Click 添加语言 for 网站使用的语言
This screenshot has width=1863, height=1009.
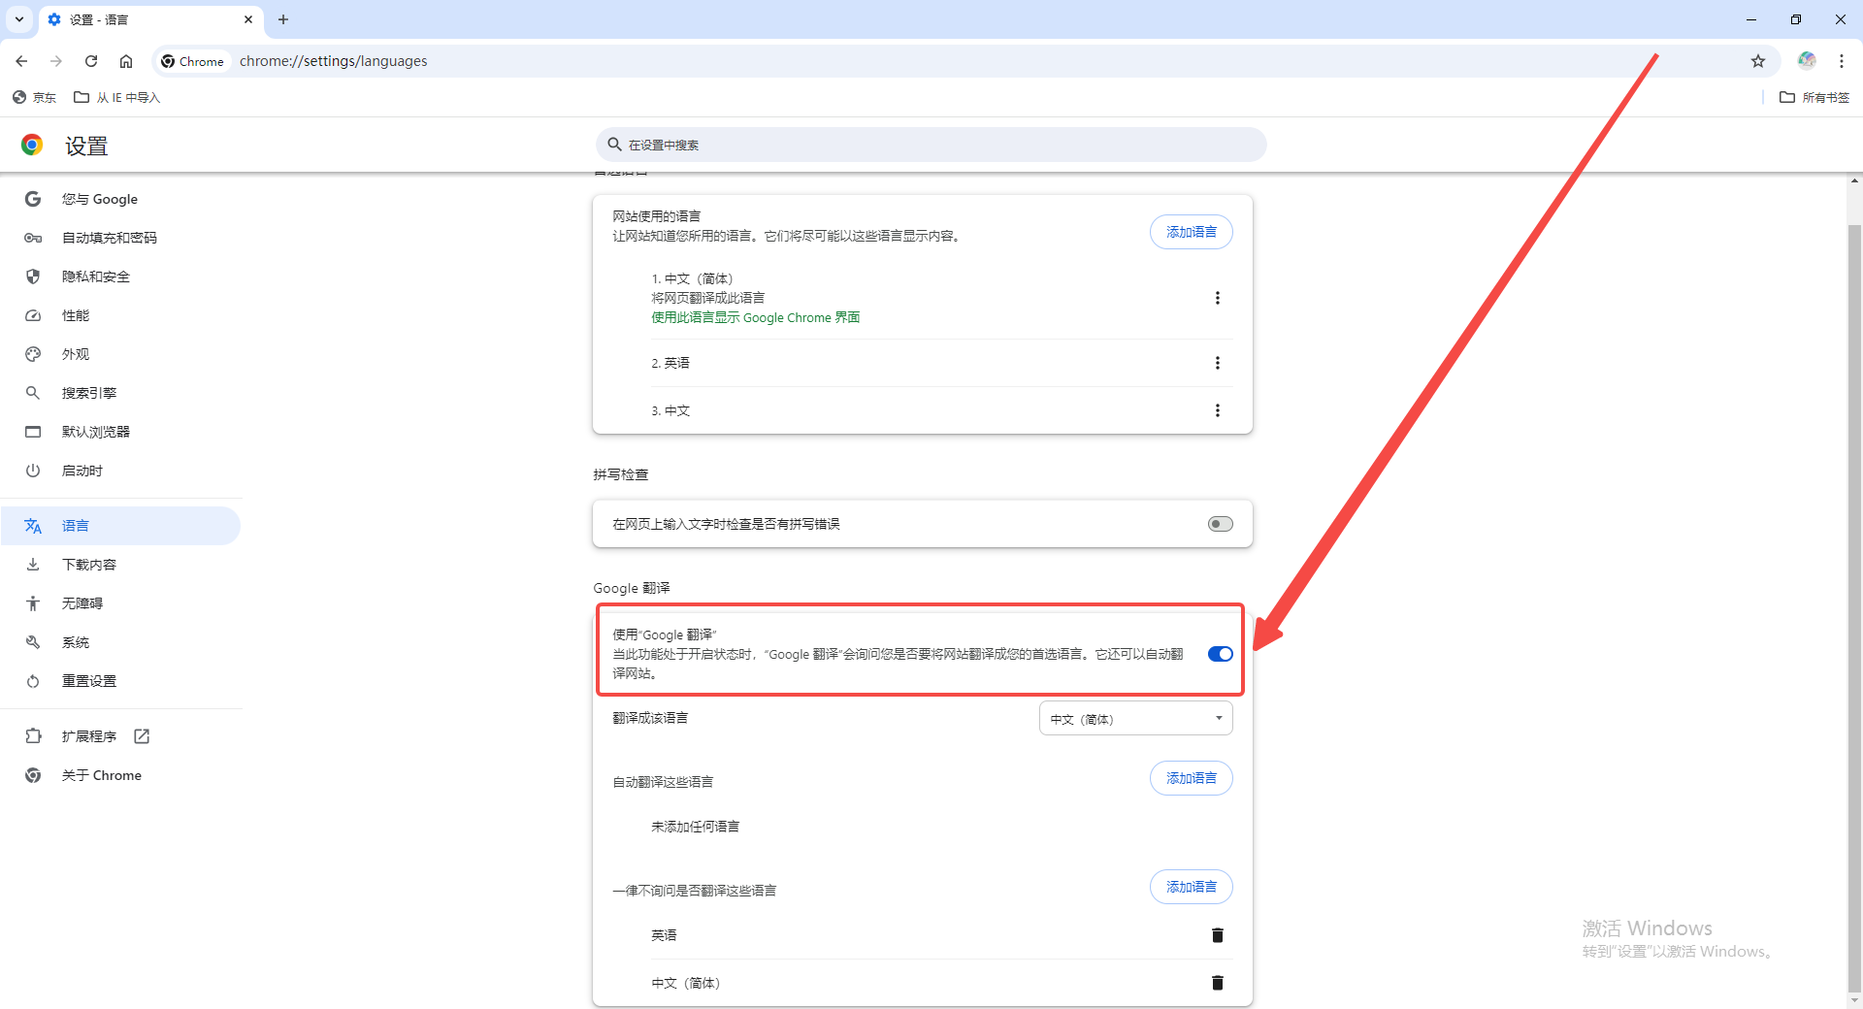click(x=1192, y=232)
